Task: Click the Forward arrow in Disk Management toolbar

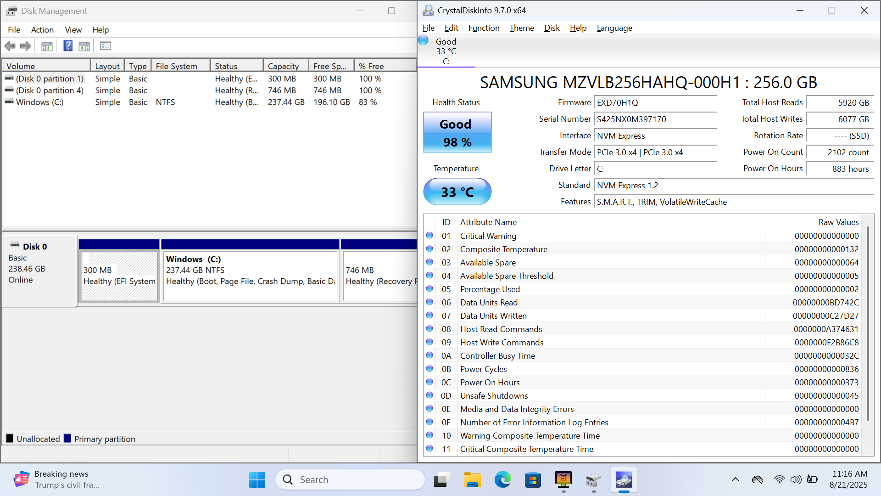Action: tap(26, 46)
